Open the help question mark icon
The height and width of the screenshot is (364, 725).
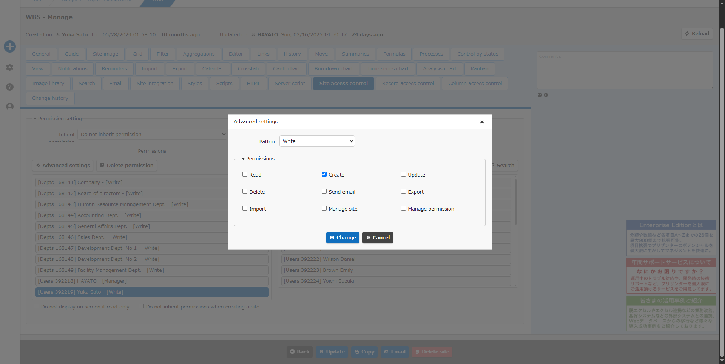pos(10,87)
